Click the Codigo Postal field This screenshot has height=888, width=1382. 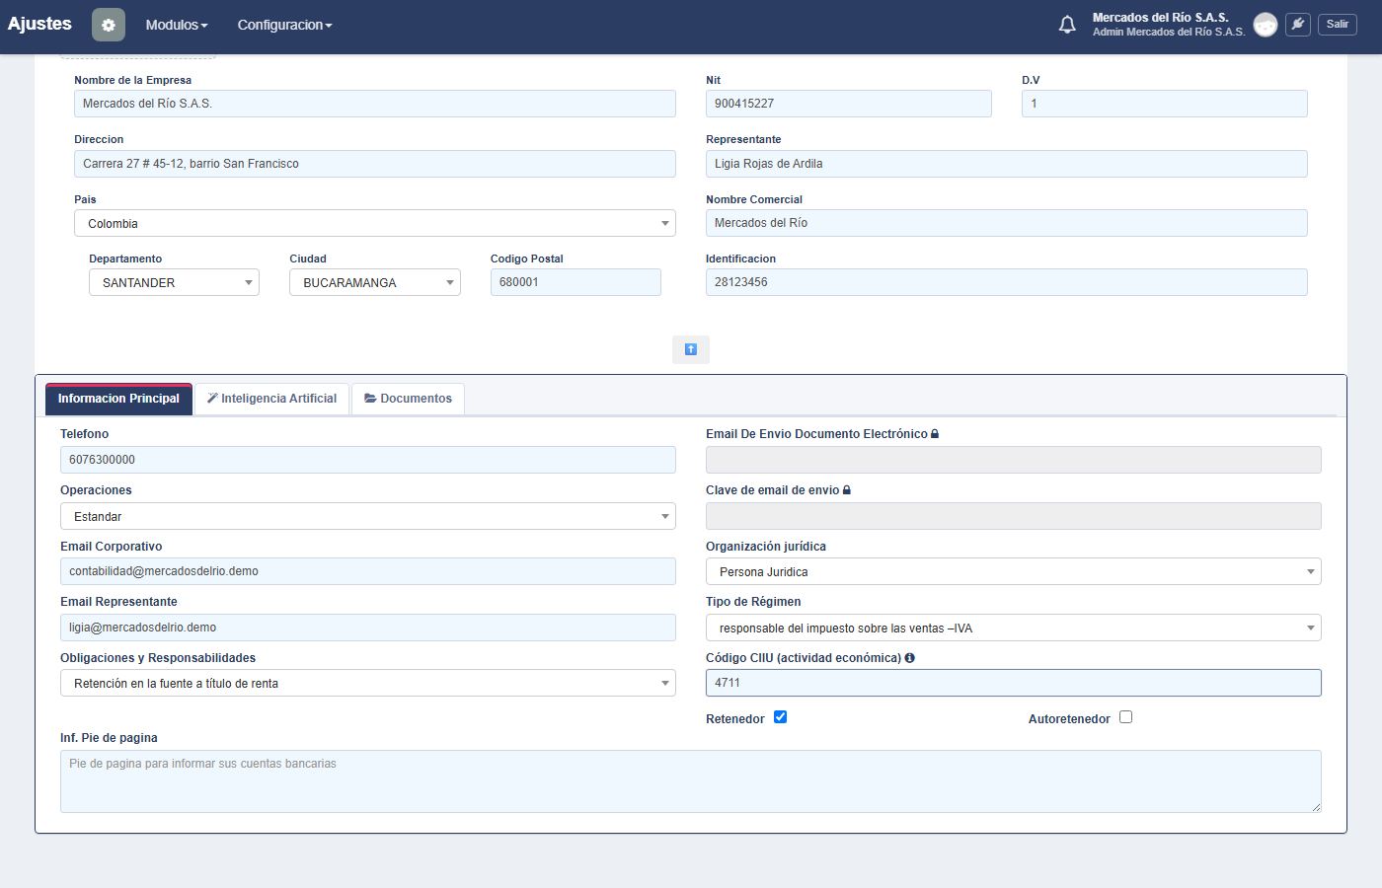point(576,282)
